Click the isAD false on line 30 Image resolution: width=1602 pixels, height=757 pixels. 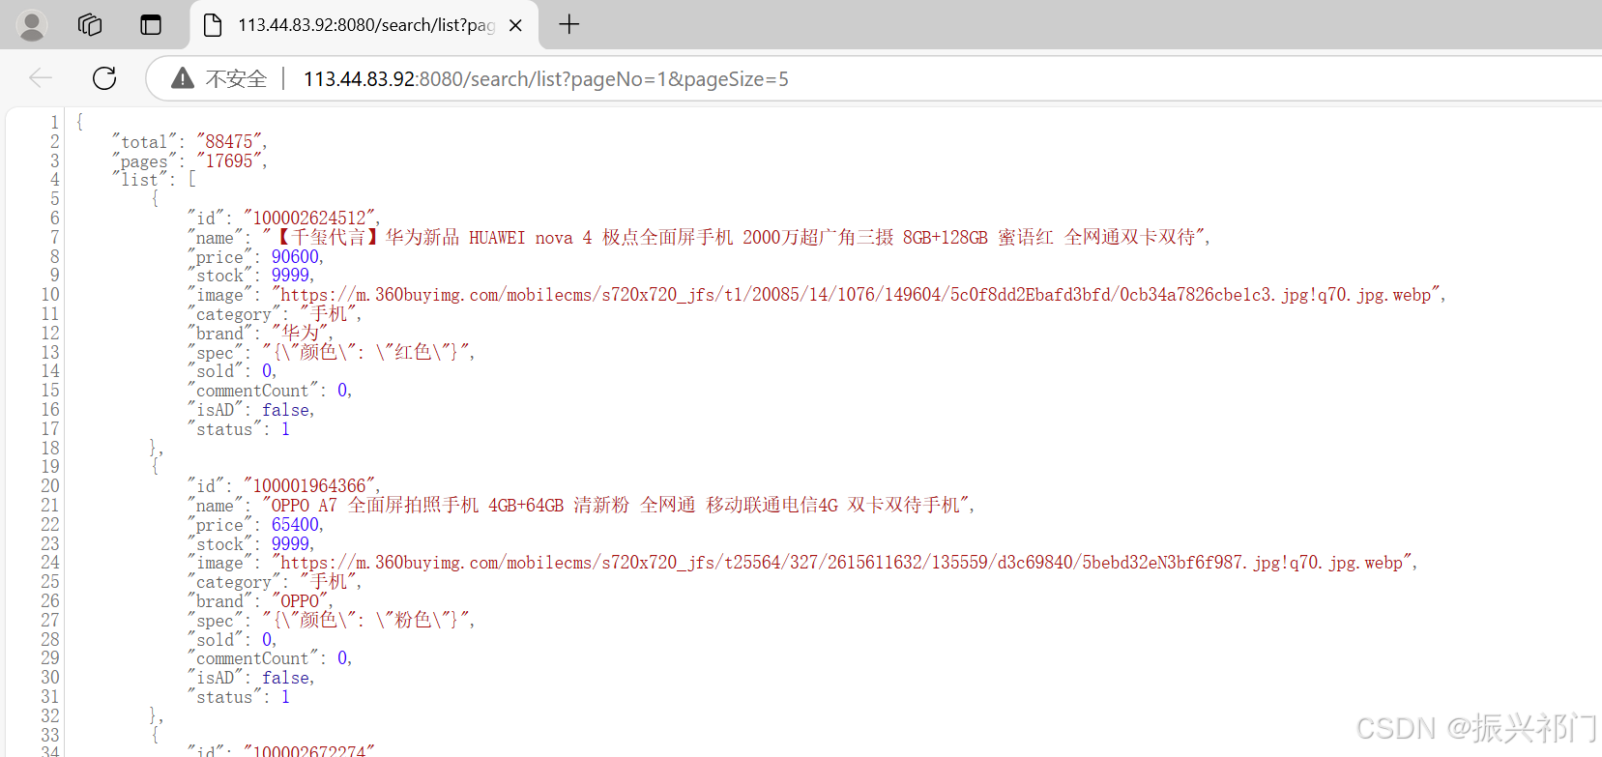coord(286,678)
